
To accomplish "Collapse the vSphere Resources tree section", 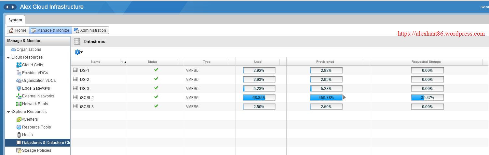I will coord(8,112).
